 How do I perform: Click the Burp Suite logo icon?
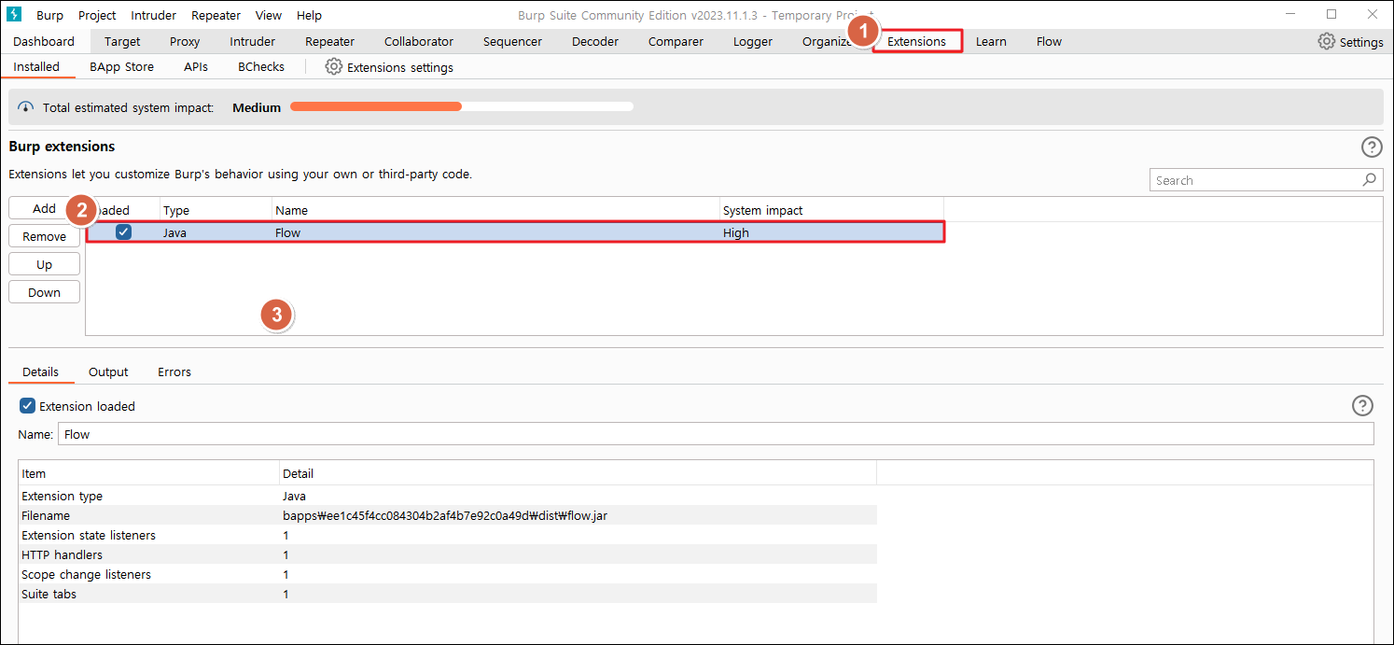point(14,15)
